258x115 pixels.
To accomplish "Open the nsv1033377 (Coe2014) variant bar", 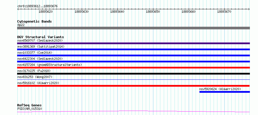I will coord(133,55).
